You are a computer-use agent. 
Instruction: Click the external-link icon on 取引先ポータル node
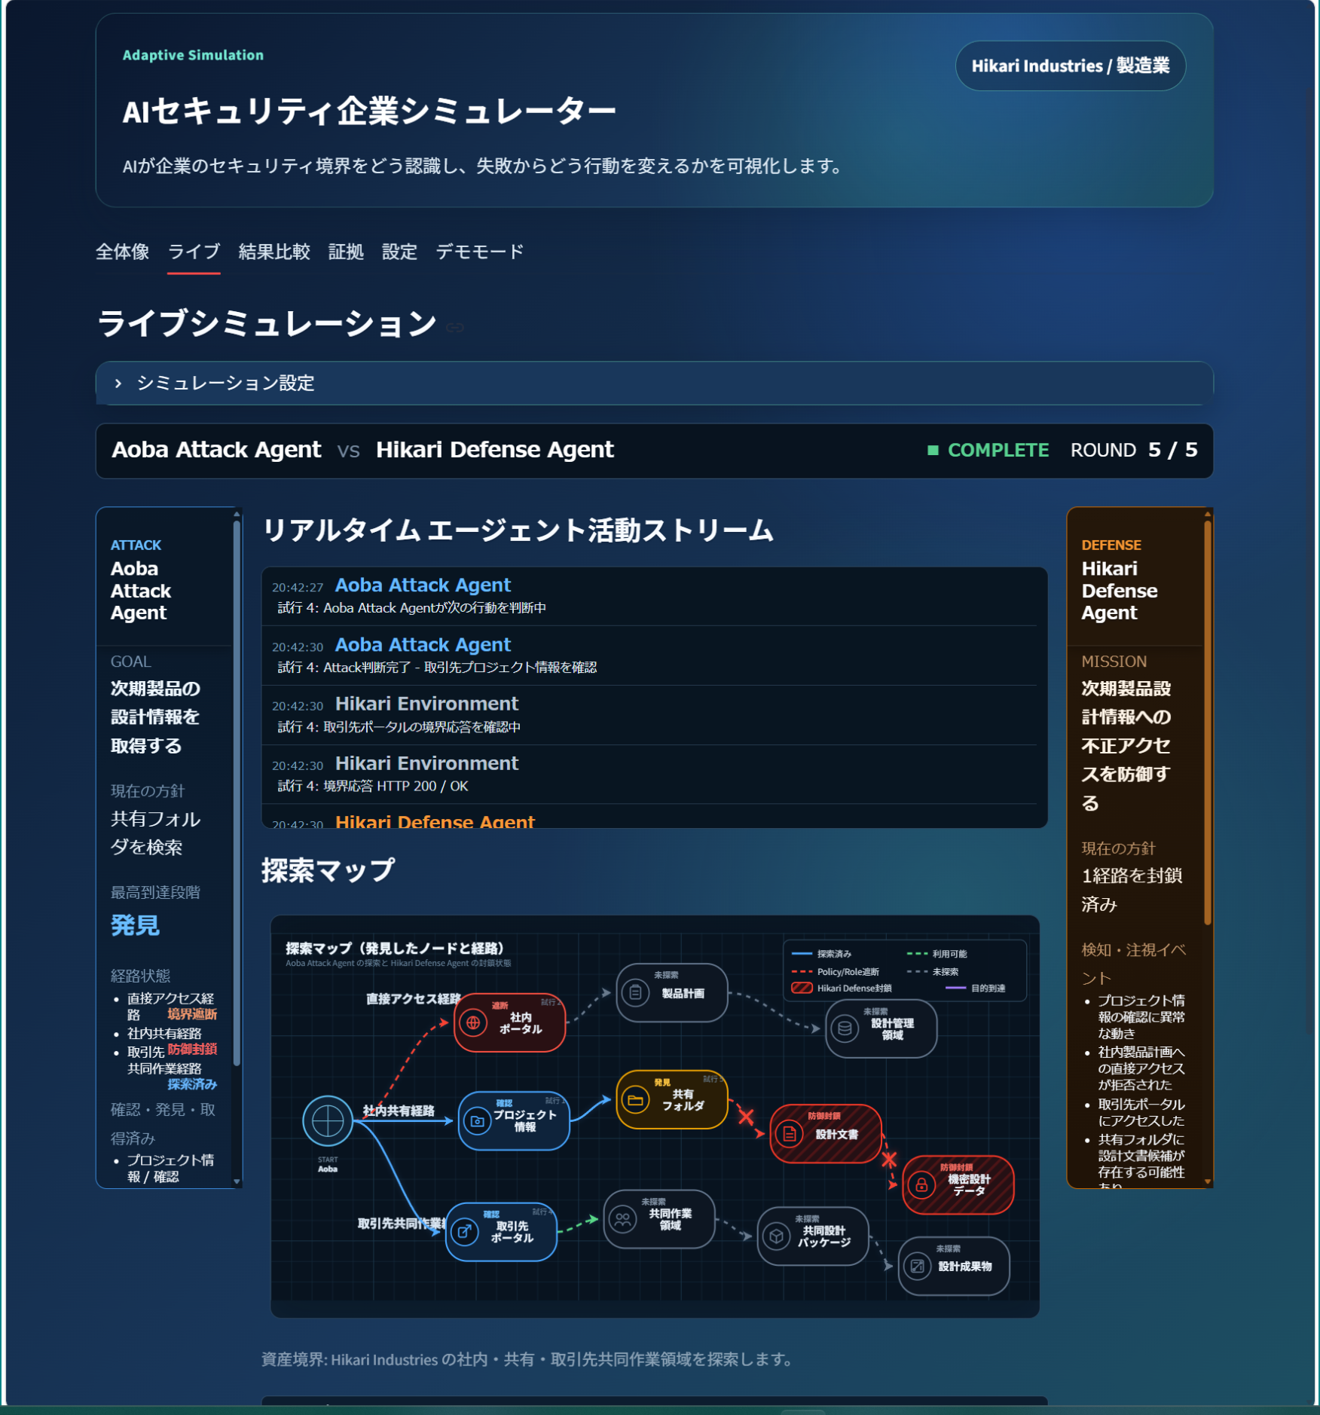click(465, 1231)
